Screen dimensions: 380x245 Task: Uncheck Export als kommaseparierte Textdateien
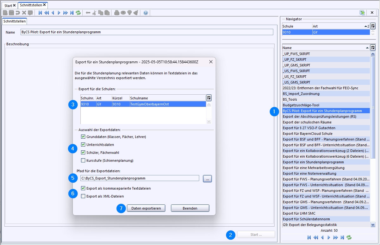coord(83,188)
